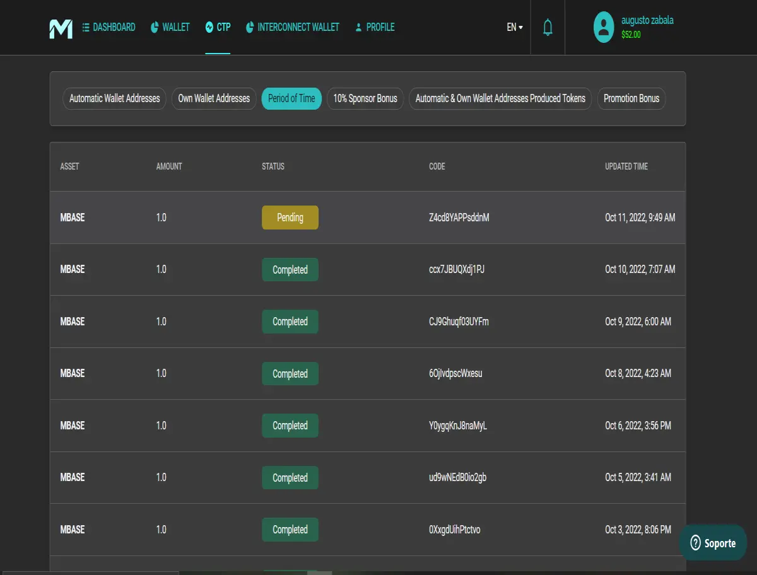757x575 pixels.
Task: Select code Z4cd8YAPPsddnM
Action: pos(459,218)
